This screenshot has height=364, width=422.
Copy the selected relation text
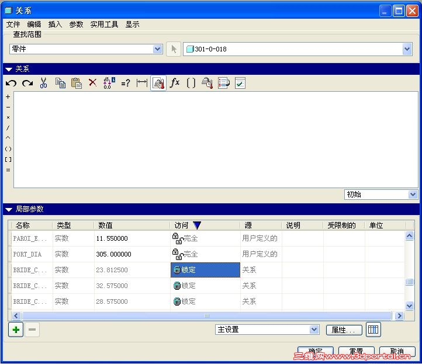[x=60, y=83]
